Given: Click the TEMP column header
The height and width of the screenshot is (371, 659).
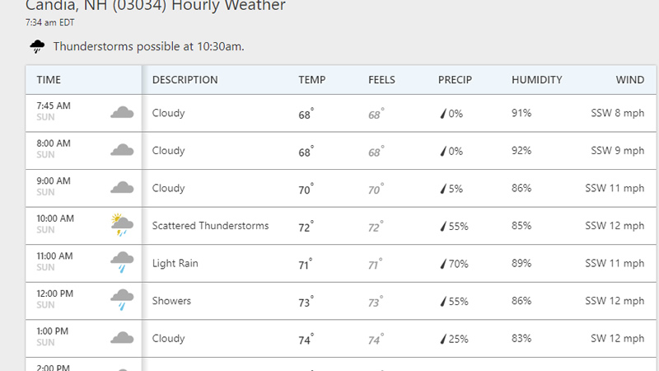Looking at the screenshot, I should click(x=311, y=80).
